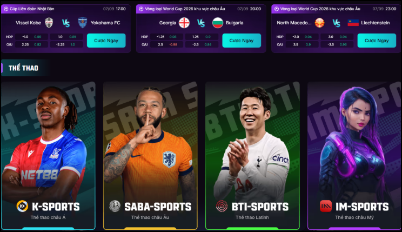Open the K-SPORTS card
This screenshot has height=232, width=402.
click(48, 156)
